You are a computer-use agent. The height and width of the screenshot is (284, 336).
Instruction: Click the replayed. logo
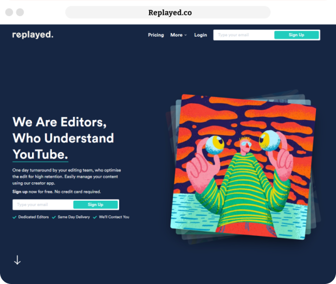tap(33, 35)
